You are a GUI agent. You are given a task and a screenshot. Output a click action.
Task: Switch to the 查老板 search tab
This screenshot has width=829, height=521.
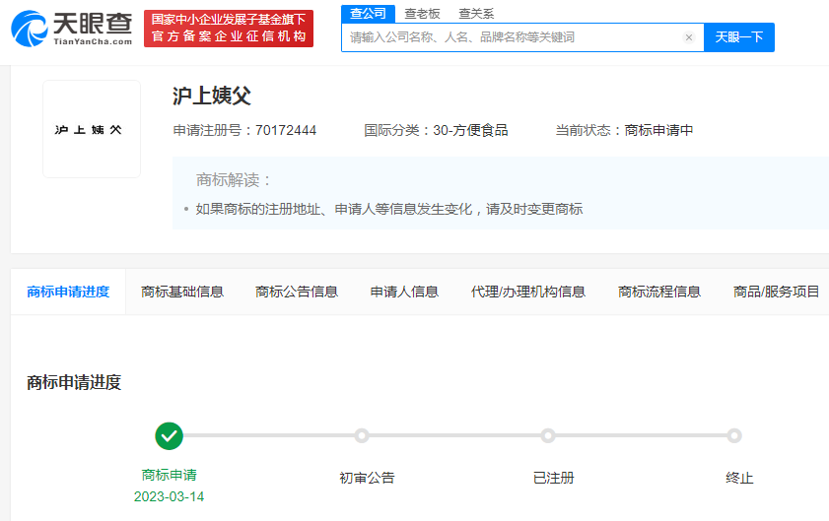click(x=422, y=14)
